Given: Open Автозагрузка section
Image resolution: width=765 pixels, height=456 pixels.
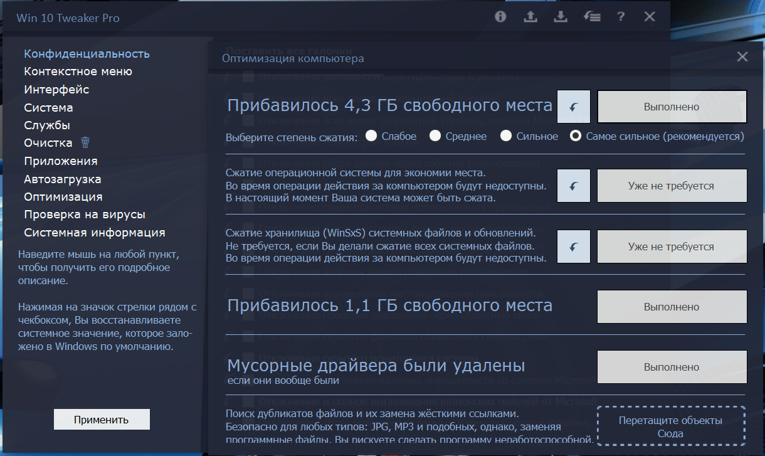Looking at the screenshot, I should pos(63,179).
